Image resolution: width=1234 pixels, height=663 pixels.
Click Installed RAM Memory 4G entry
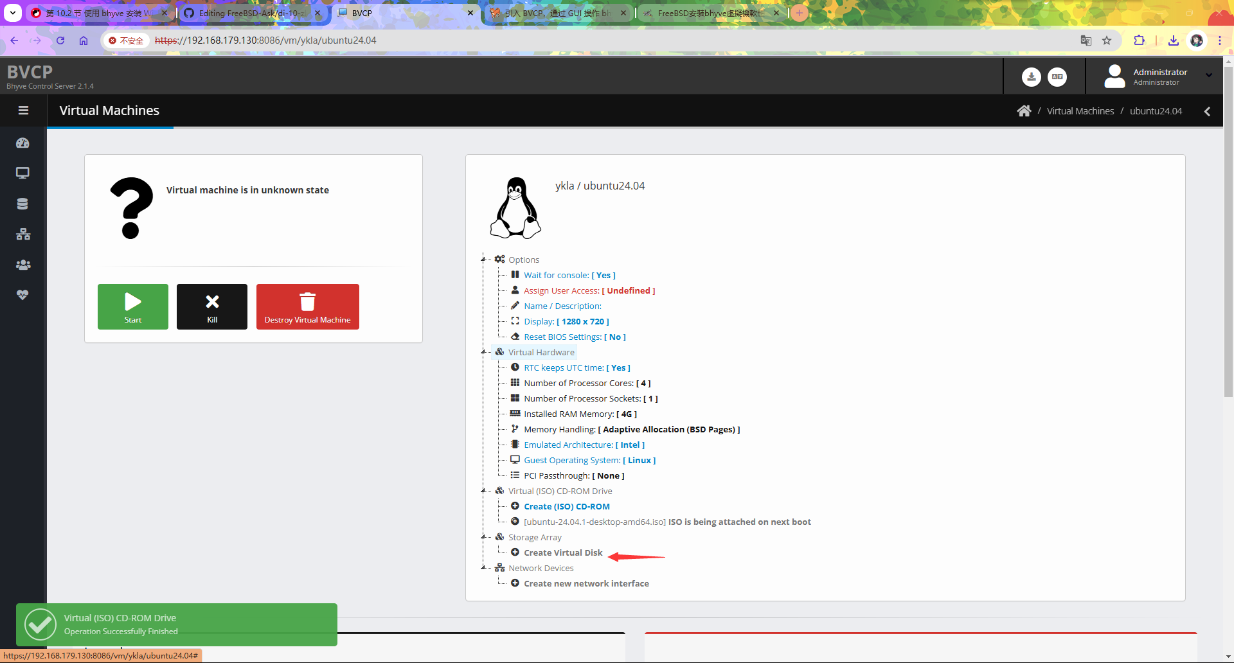[x=580, y=414]
